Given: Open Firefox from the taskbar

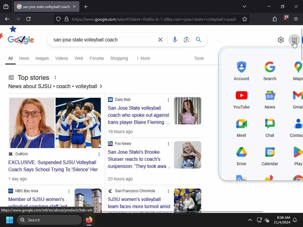Looking at the screenshot, I should click(x=89, y=220).
